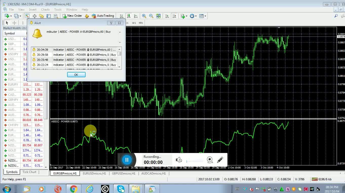Image resolution: width=345 pixels, height=193 pixels.
Task: Click the search magnifier in toolbar
Action: coord(336,16)
